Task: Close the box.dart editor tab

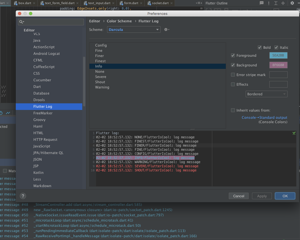Action: click(x=34, y=3)
